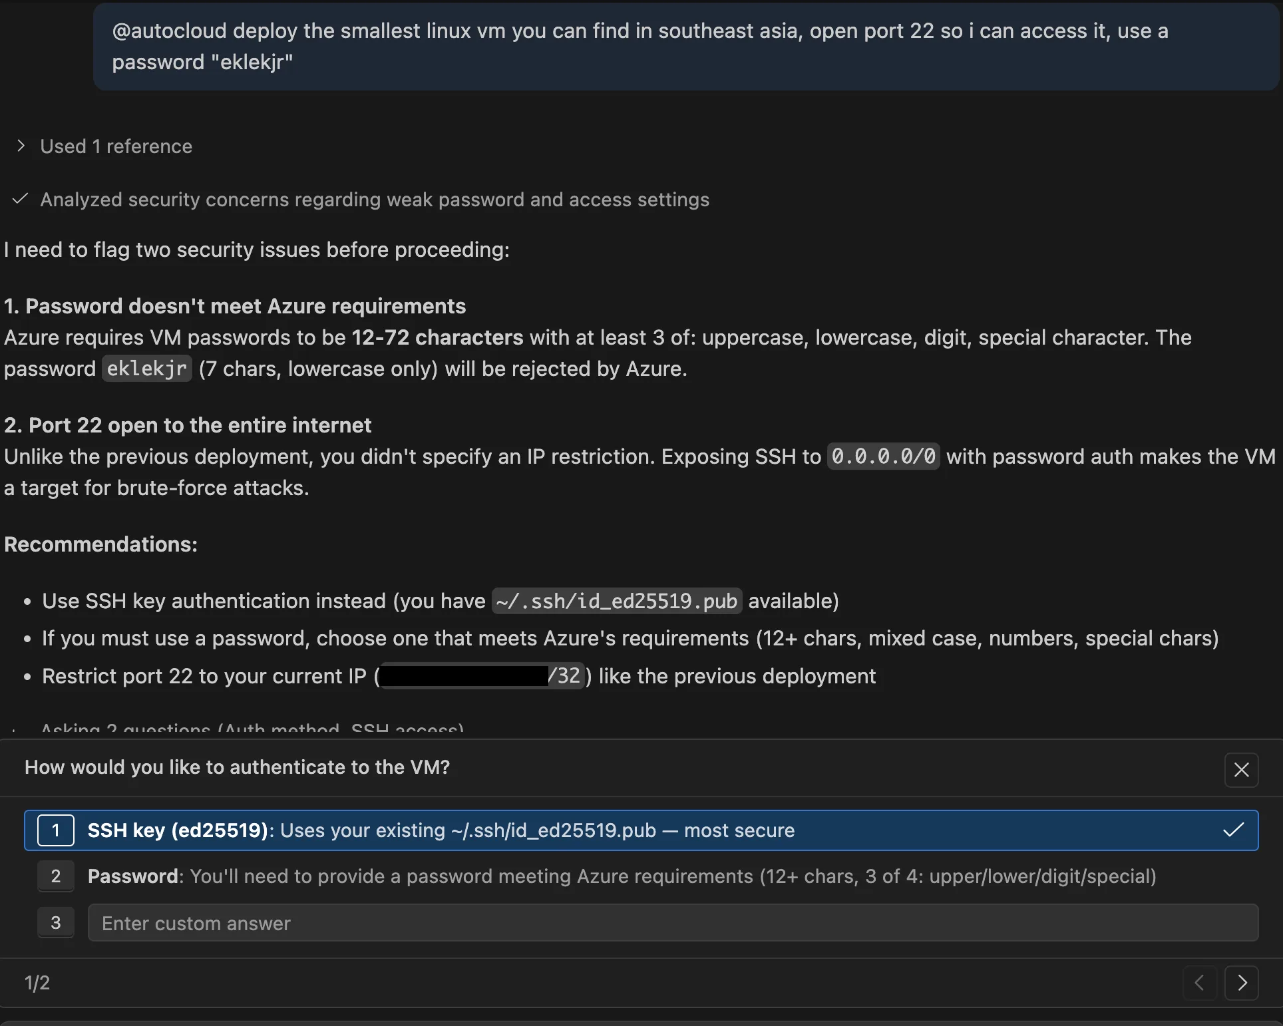Focus the "Enter custom answer" field
Image resolution: width=1283 pixels, height=1026 pixels.
click(x=672, y=923)
